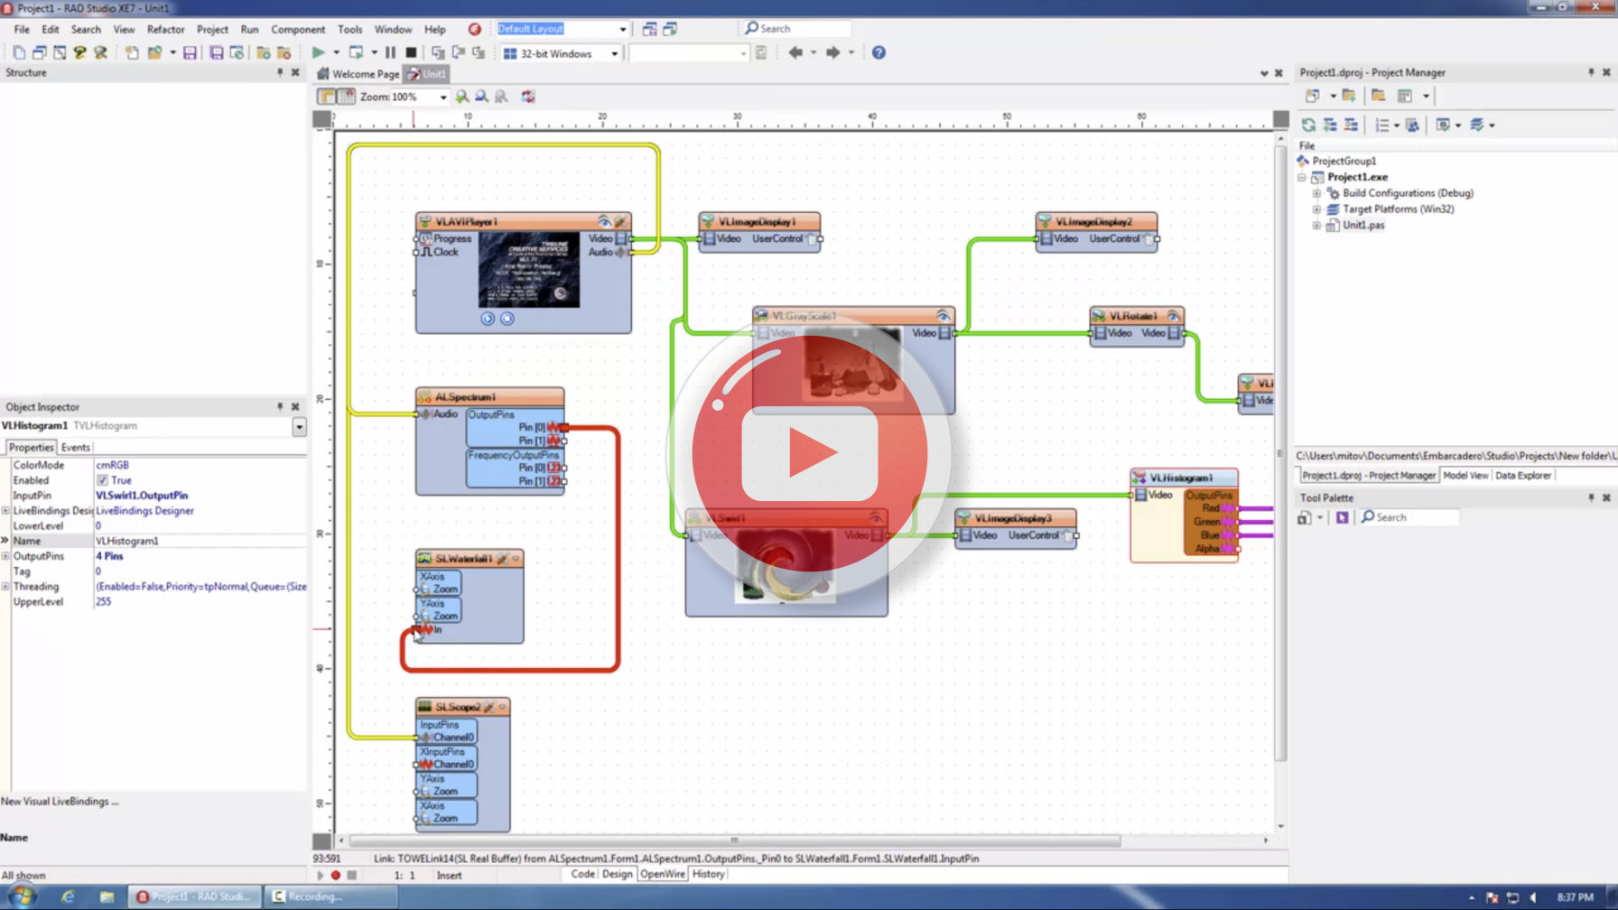Switch to the History tab at the bottom
The width and height of the screenshot is (1618, 910).
[709, 874]
